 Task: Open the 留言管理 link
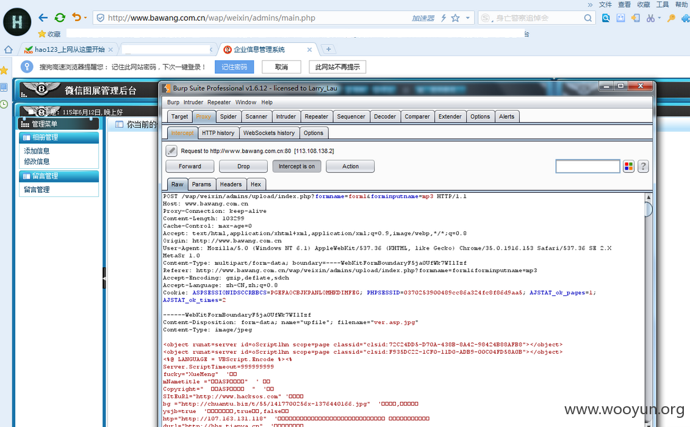click(x=37, y=190)
